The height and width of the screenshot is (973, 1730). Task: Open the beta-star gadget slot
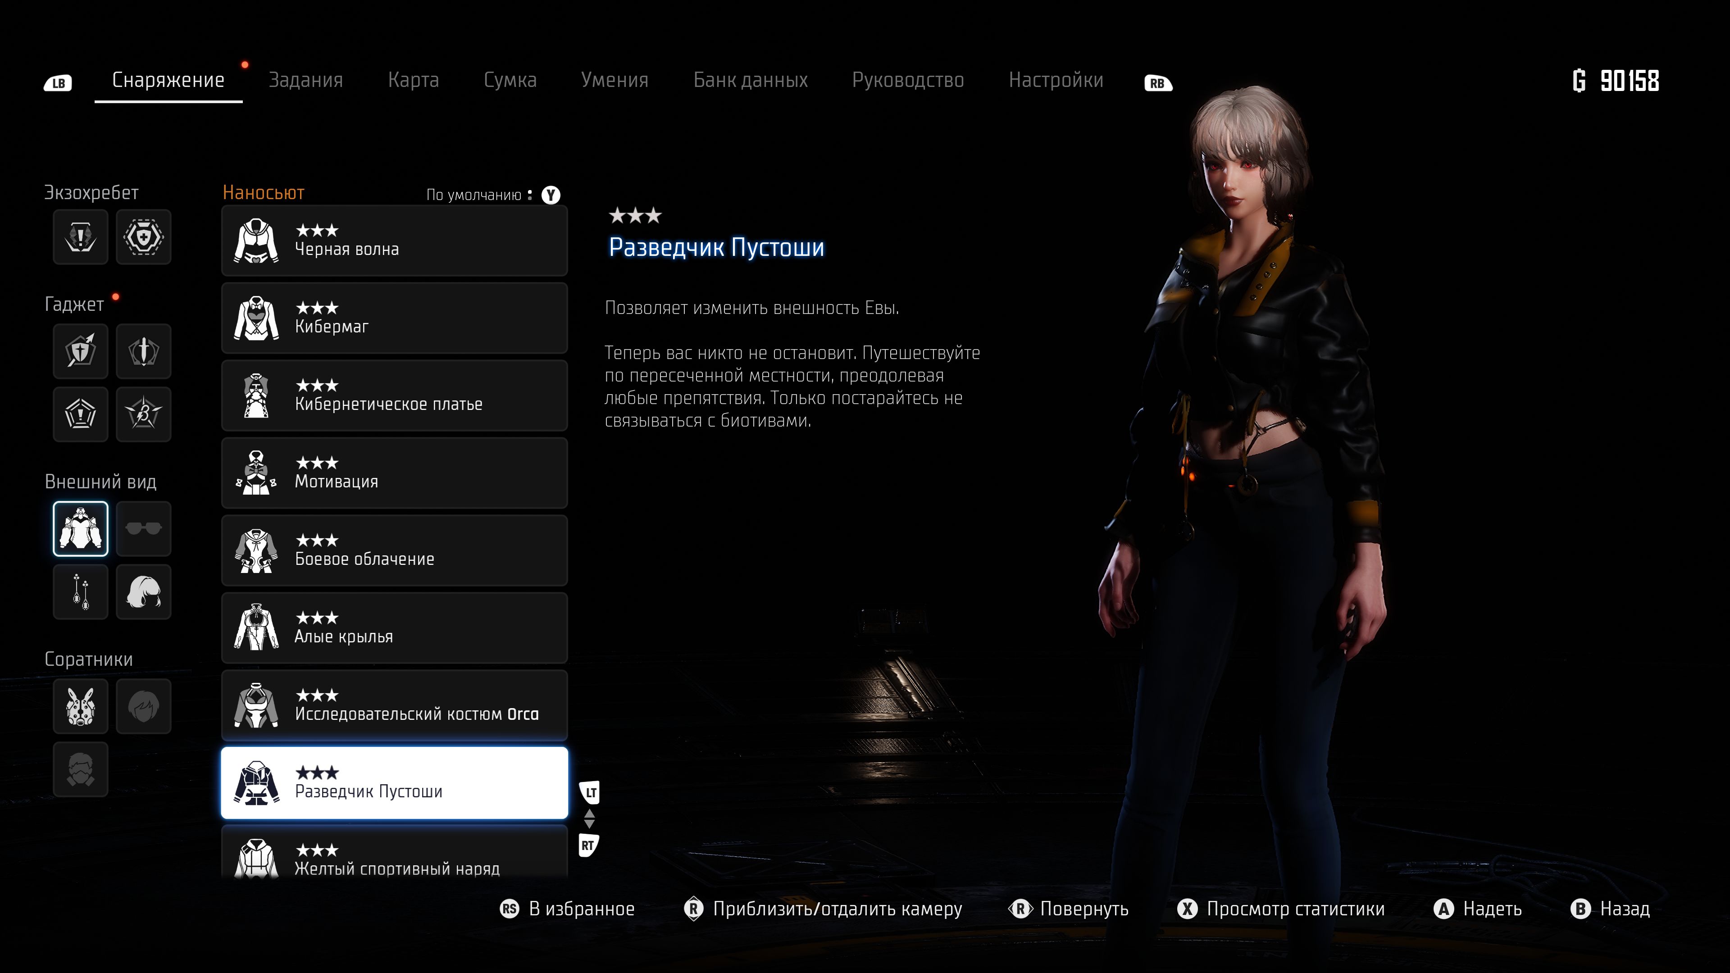(143, 414)
